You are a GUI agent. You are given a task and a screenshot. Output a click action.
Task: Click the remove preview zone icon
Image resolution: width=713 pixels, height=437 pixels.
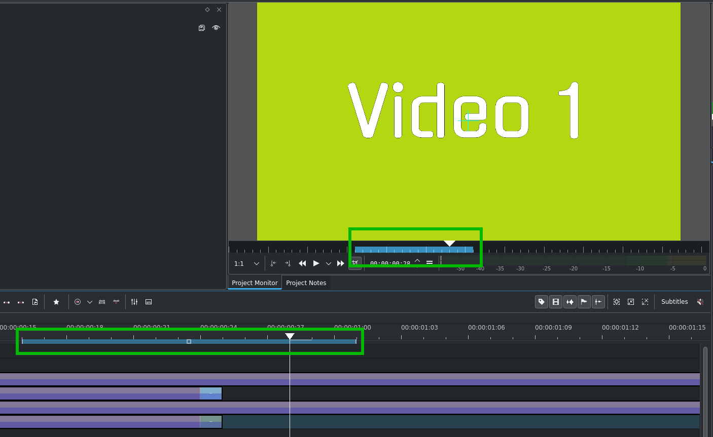click(116, 302)
